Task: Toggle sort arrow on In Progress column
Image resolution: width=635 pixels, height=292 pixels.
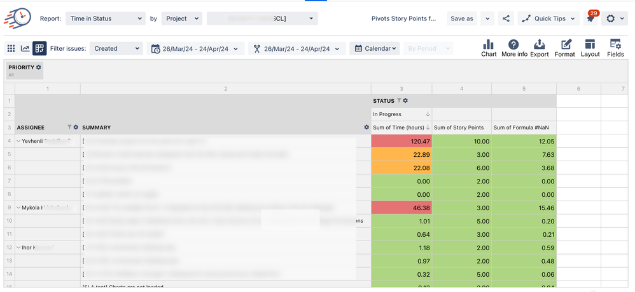Action: tap(428, 114)
